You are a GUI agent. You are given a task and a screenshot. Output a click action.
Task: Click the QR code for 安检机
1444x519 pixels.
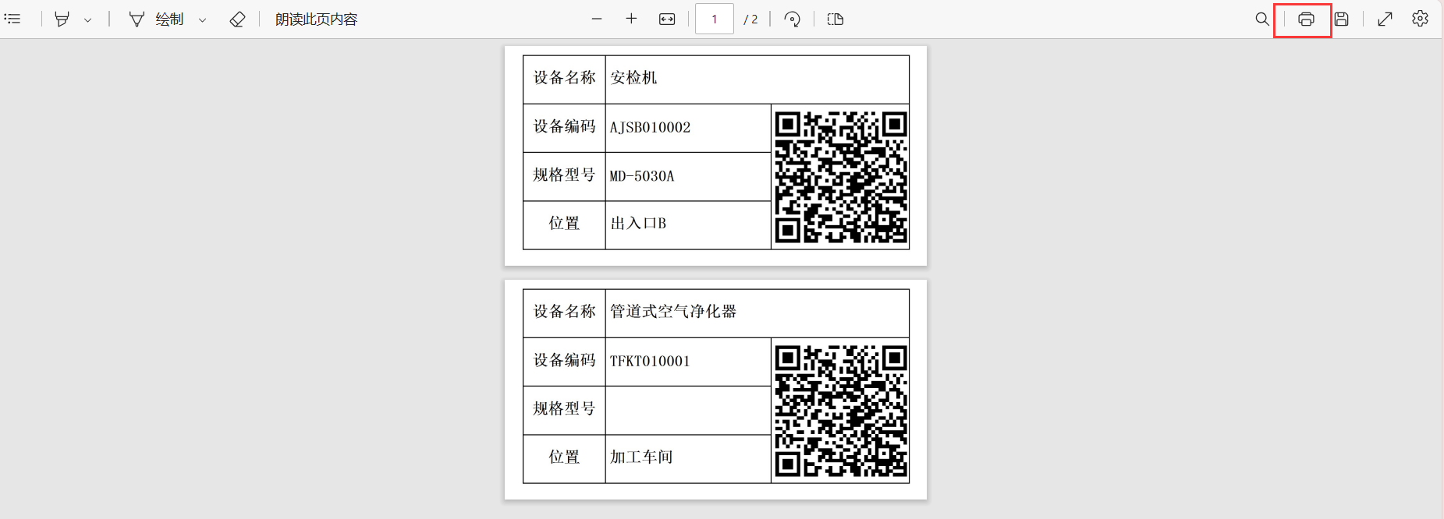(x=841, y=177)
